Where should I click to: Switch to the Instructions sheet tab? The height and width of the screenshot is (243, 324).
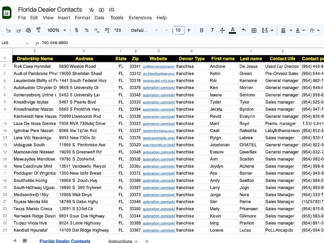[120, 241]
